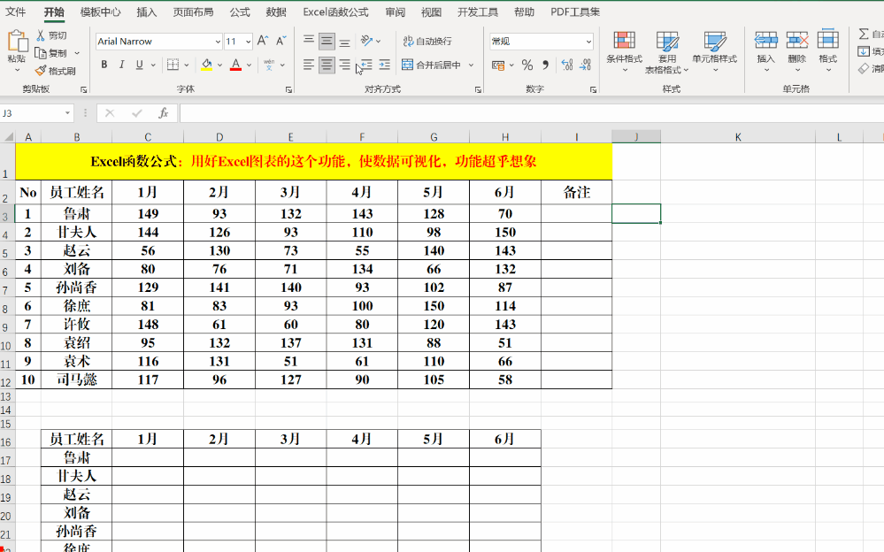The width and height of the screenshot is (884, 552).
Task: Apply red font color A
Action: pos(235,65)
